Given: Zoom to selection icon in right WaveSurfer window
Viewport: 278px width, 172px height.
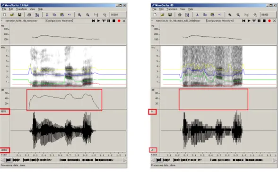Looking at the screenshot, I should 255,15.
